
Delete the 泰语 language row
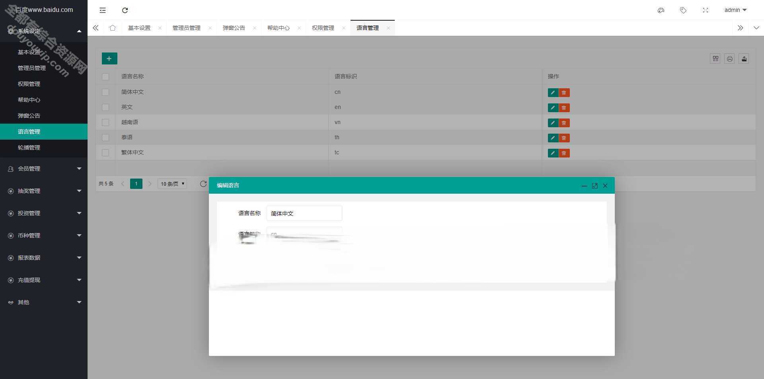[x=564, y=138]
